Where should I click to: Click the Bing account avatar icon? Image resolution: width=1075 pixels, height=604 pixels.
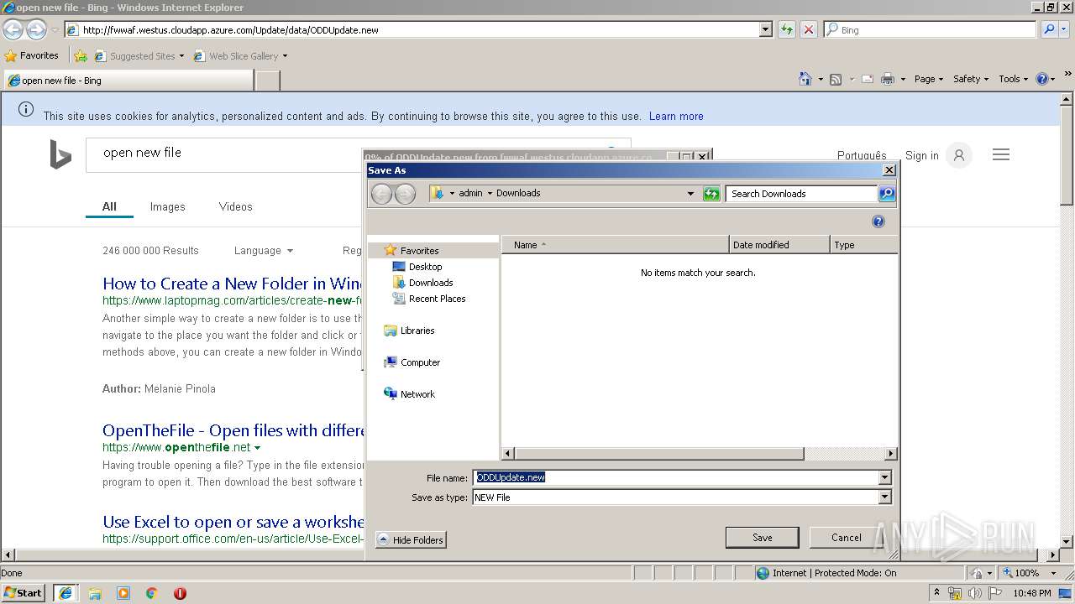click(x=958, y=155)
